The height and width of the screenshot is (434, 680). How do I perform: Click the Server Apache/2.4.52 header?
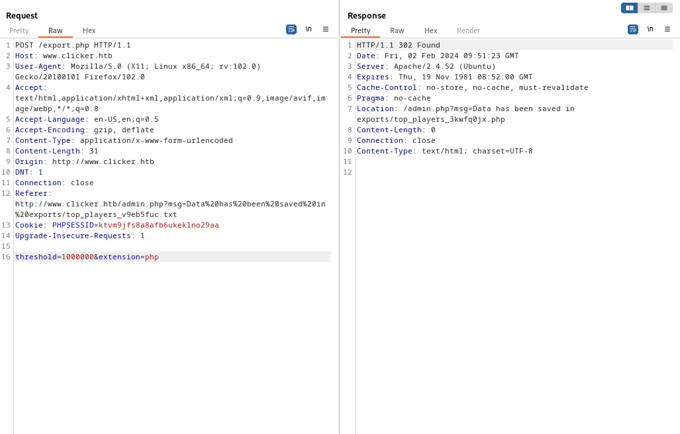click(x=426, y=66)
